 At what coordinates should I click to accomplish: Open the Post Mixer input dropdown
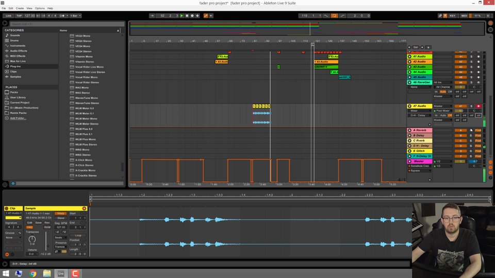[x=443, y=111]
